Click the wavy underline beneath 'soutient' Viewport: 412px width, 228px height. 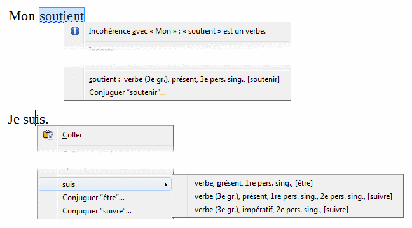click(x=52, y=22)
